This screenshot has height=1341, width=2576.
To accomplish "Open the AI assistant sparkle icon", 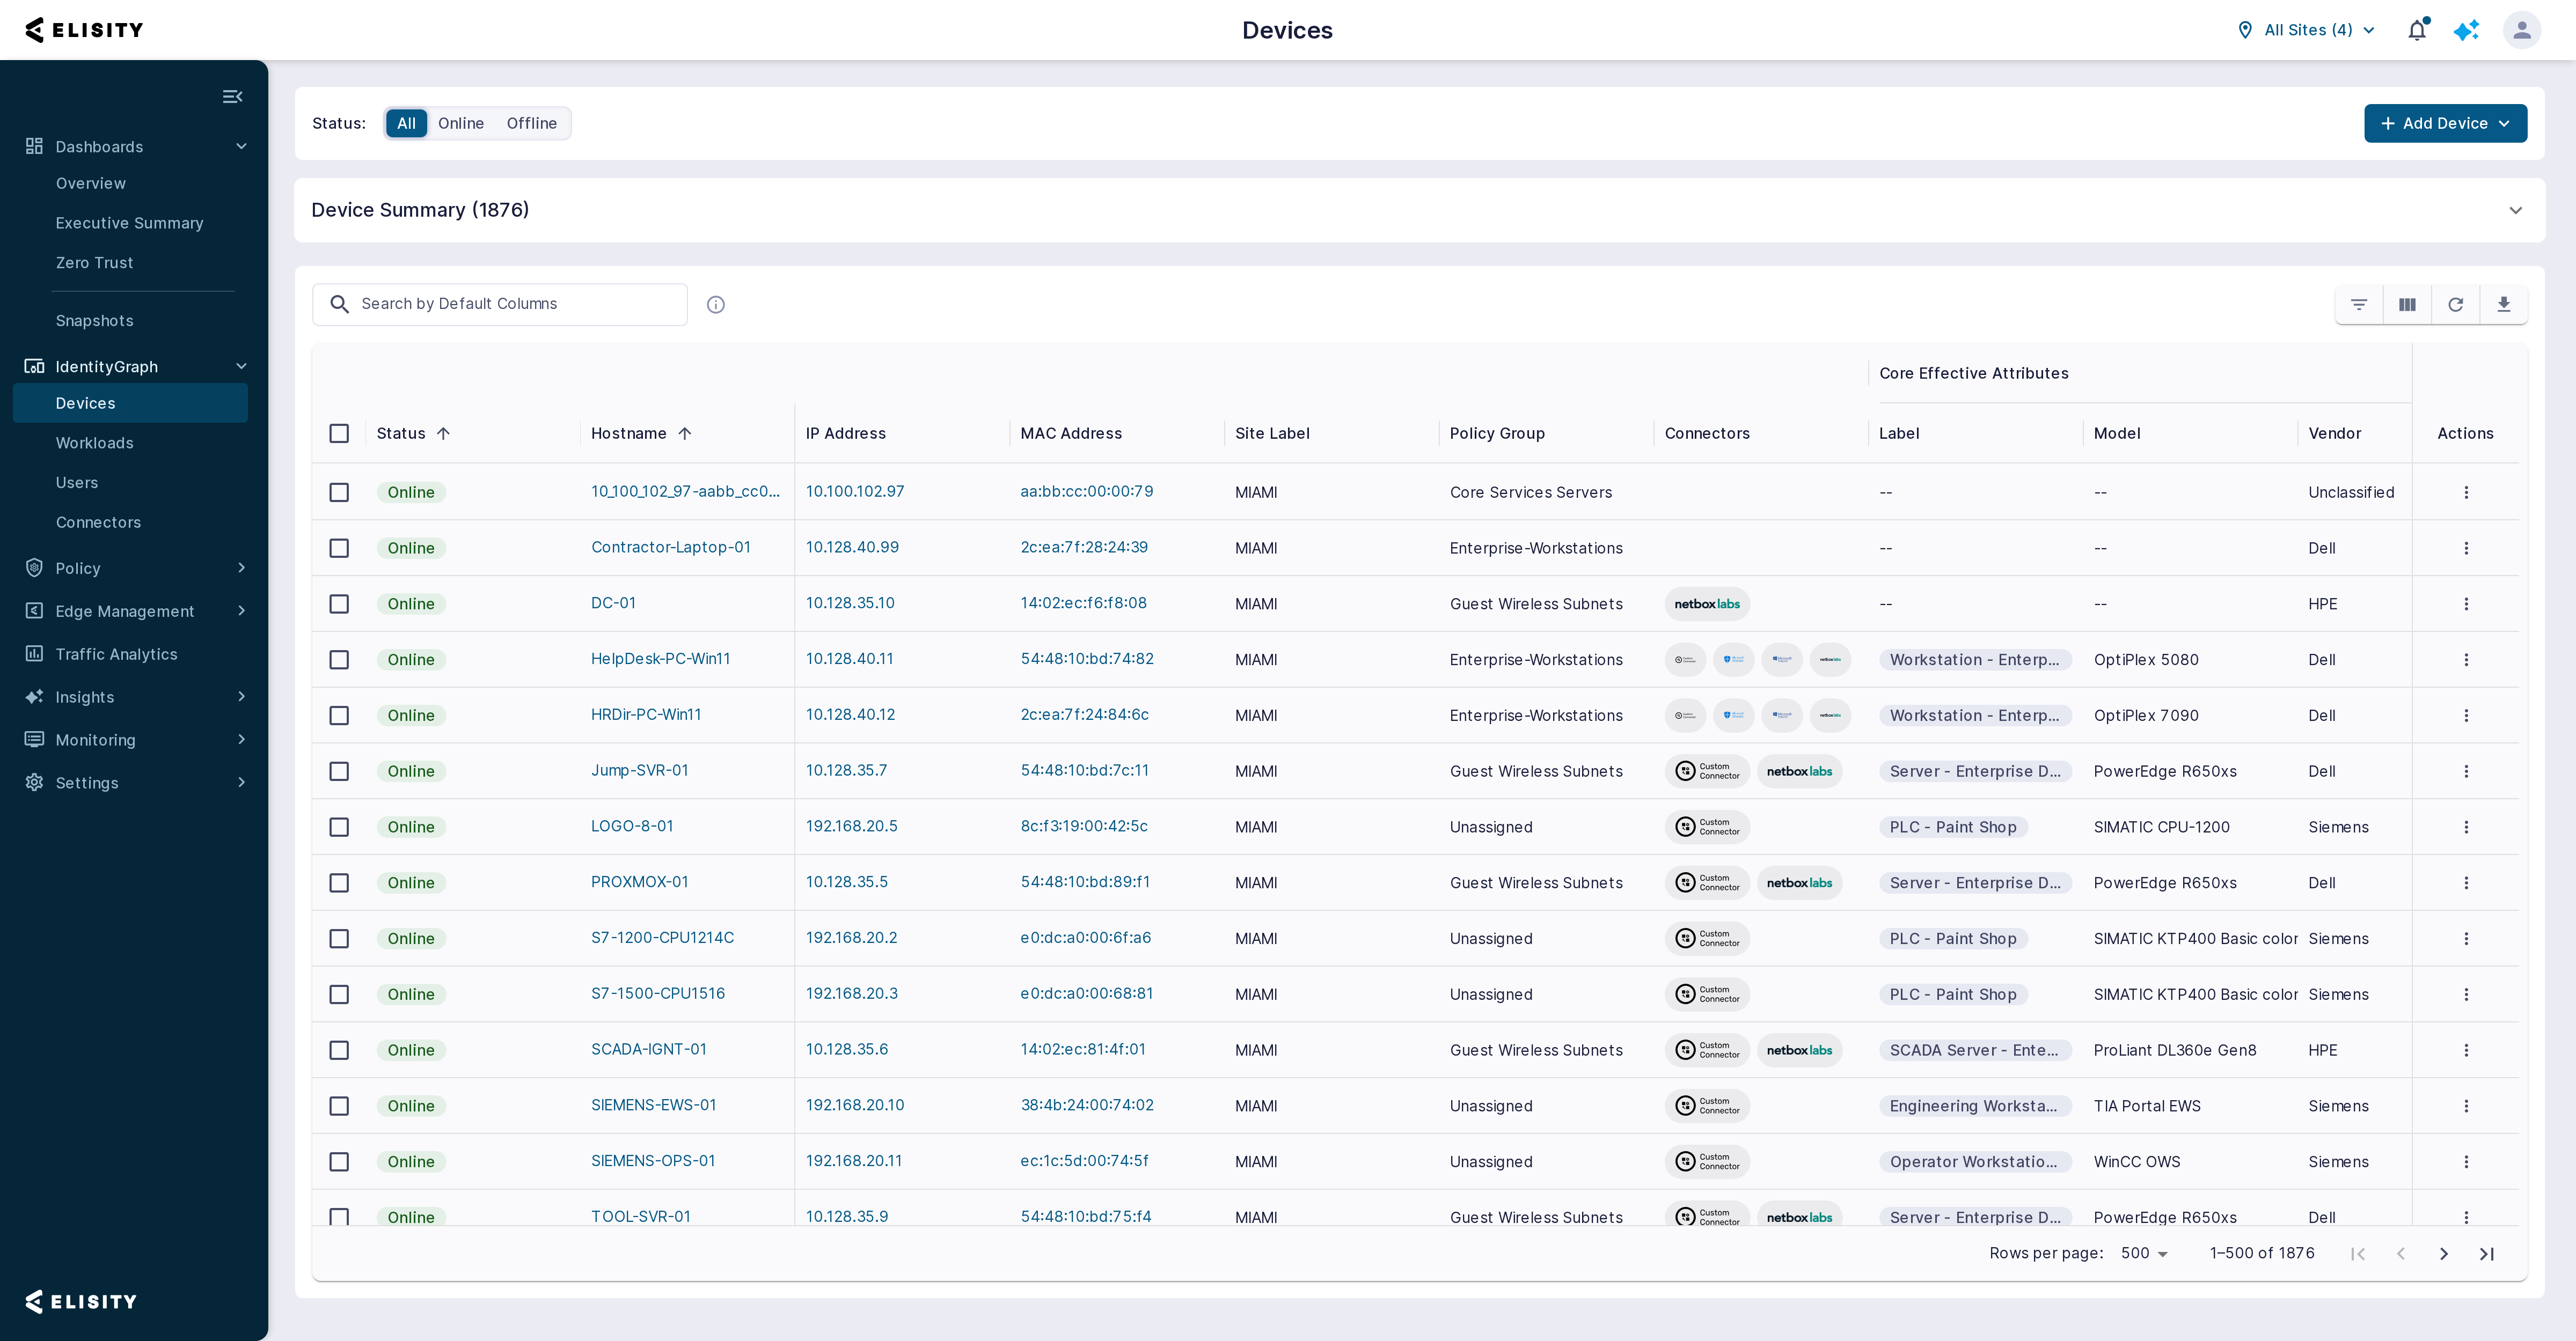I will click(x=2466, y=31).
